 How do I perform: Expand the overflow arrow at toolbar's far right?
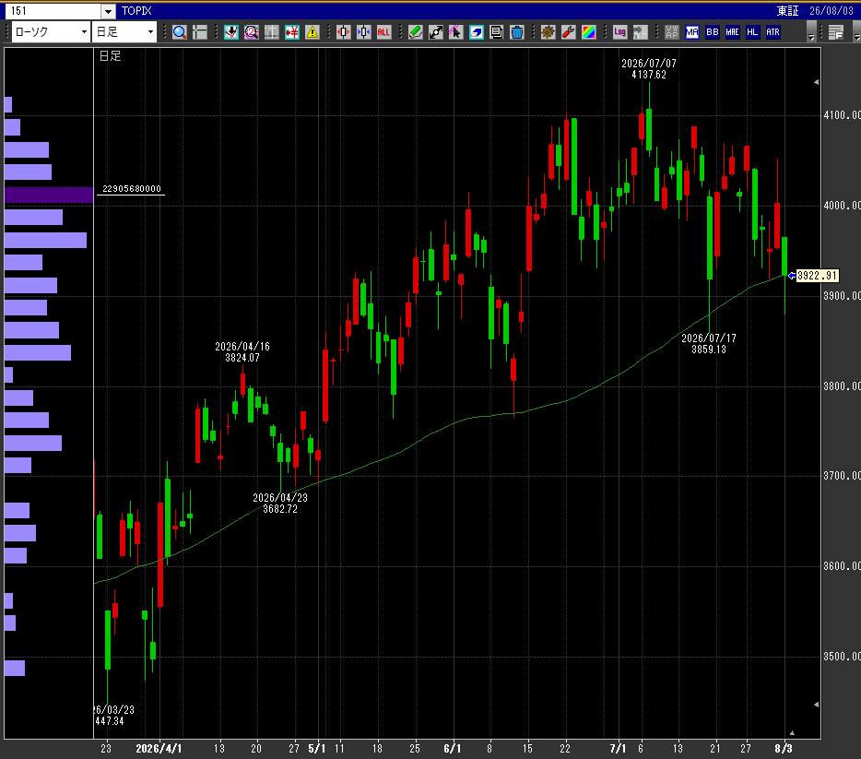coord(856,32)
